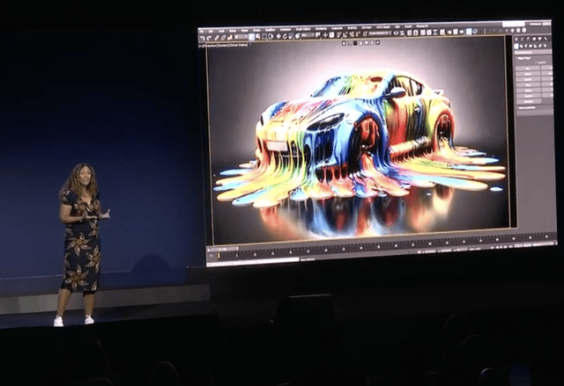
Task: Open the Reference Coordinate System dropdown
Action: [308, 35]
